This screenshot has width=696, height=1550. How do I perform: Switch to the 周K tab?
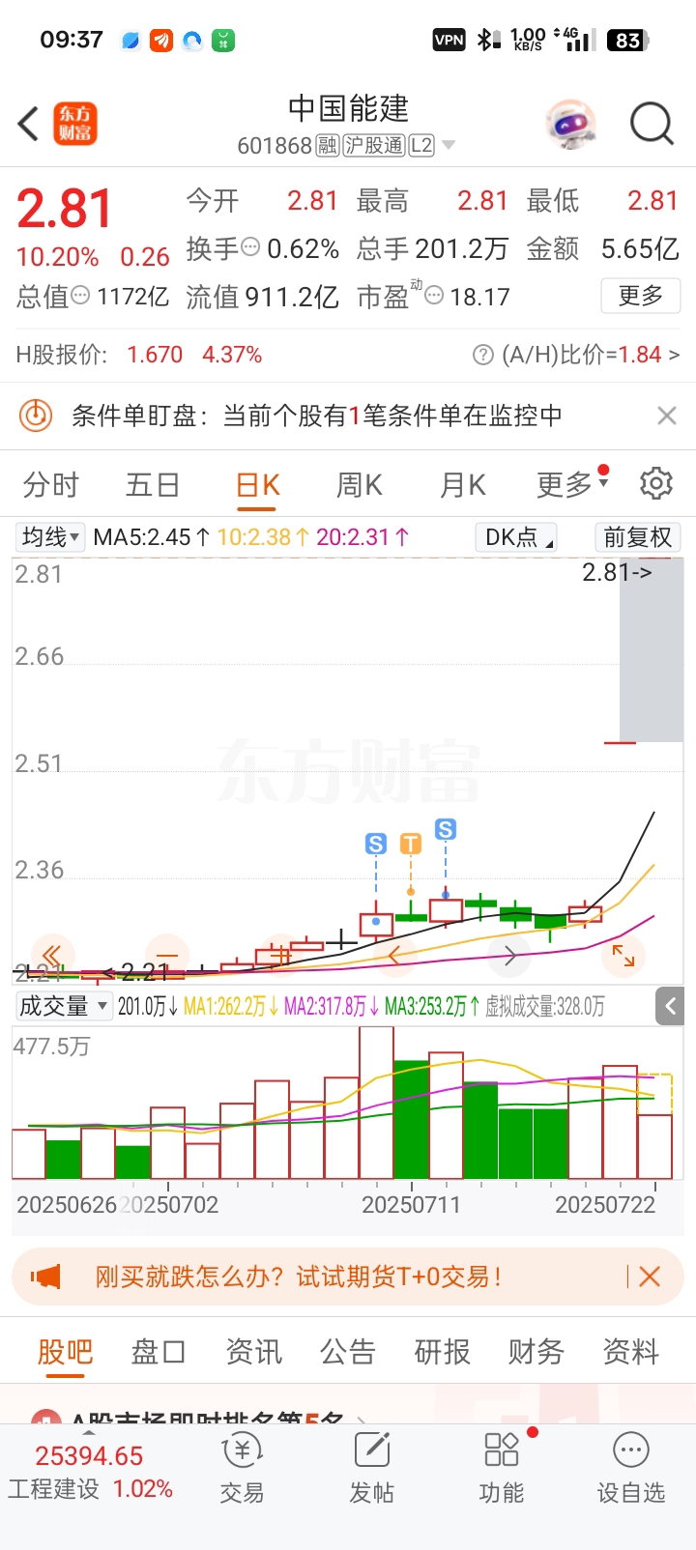point(360,485)
